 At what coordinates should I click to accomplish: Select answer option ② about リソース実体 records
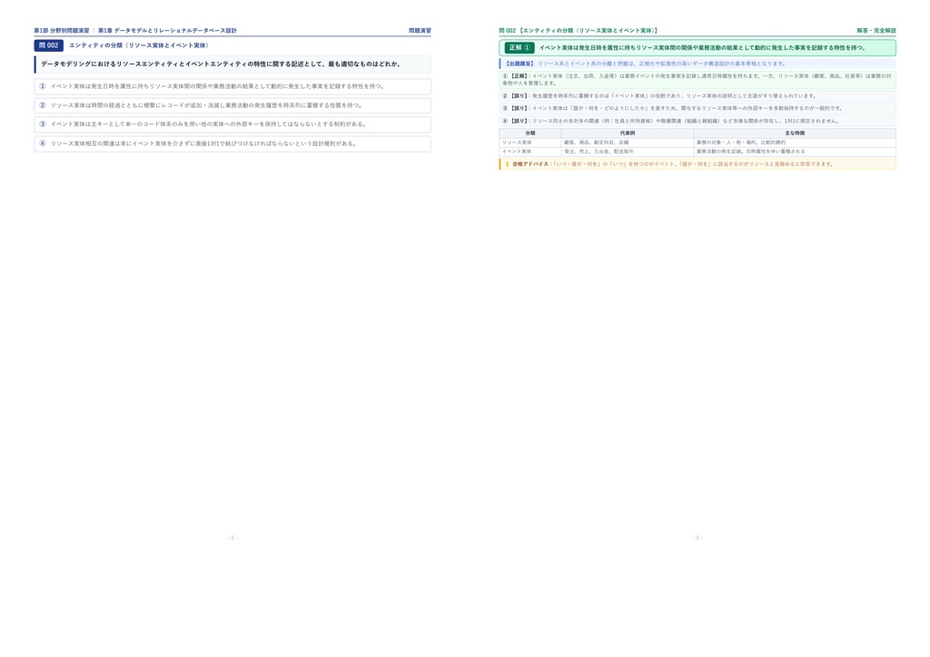point(232,105)
